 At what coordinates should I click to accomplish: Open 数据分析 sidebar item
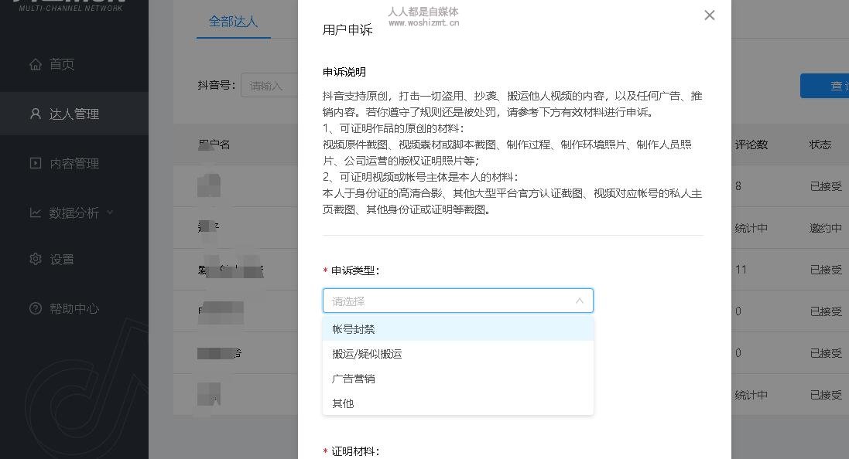point(74,212)
